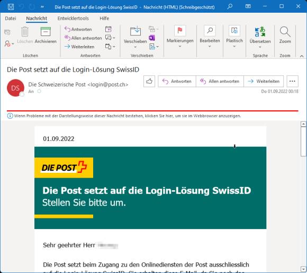Click the Save icon in the title bar
Image resolution: width=307 pixels, height=273 pixels.
pyautogui.click(x=11, y=7)
